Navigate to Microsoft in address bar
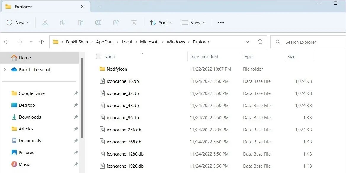Screen dimensions: 346x173 point(149,42)
